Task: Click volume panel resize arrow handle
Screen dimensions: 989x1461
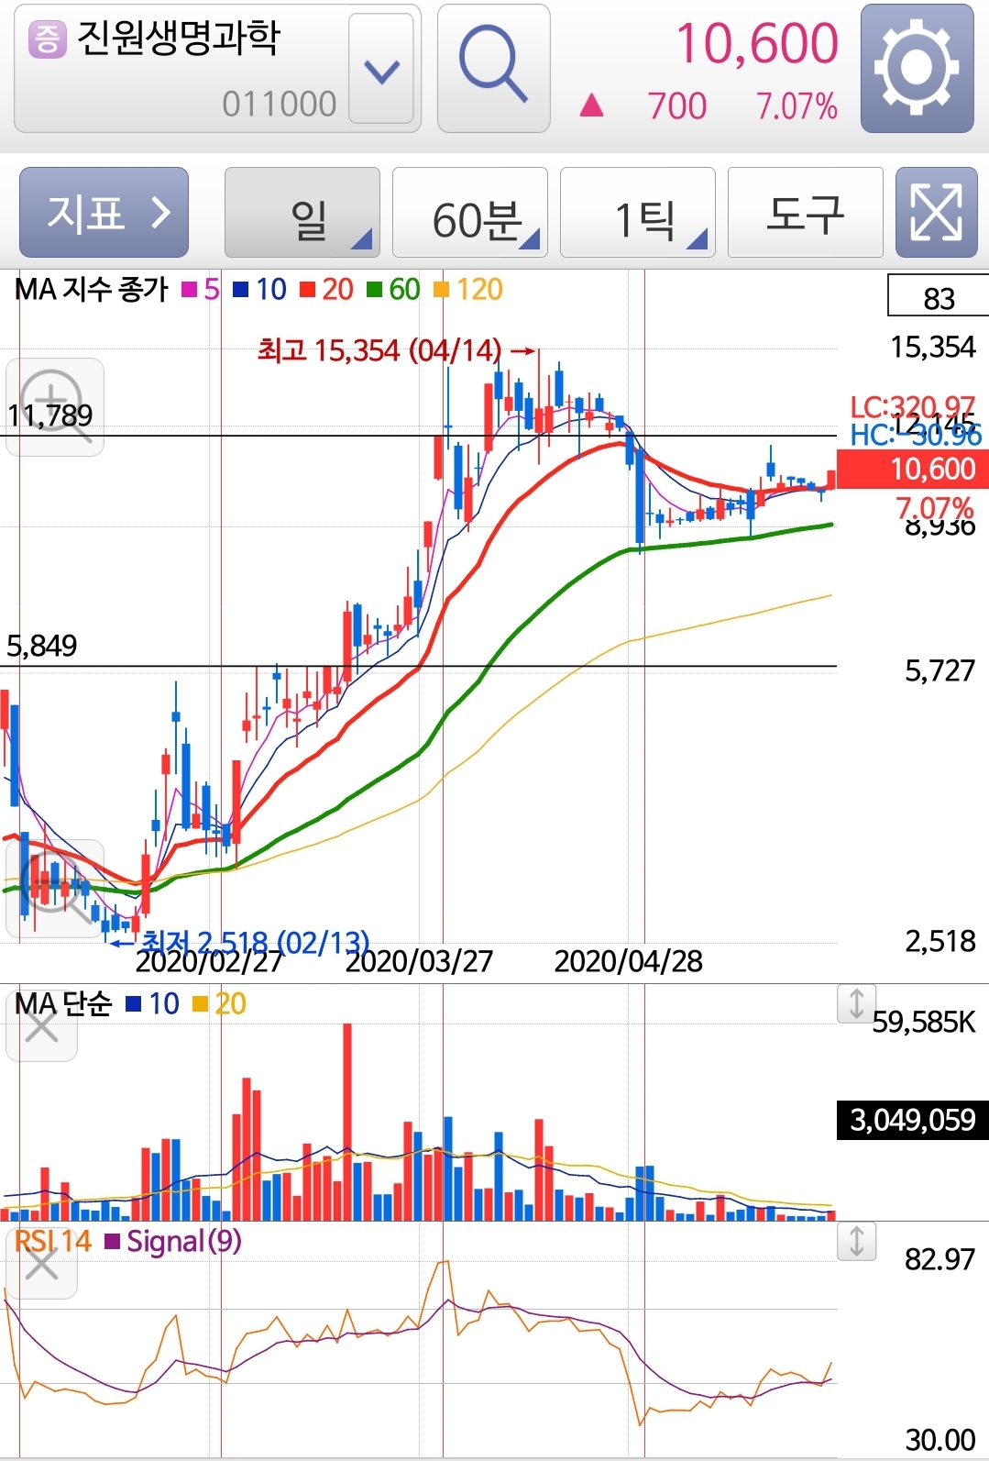Action: pos(856,1003)
